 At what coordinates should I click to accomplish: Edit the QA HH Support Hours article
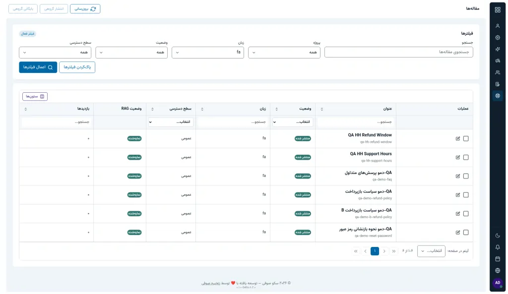pyautogui.click(x=458, y=157)
